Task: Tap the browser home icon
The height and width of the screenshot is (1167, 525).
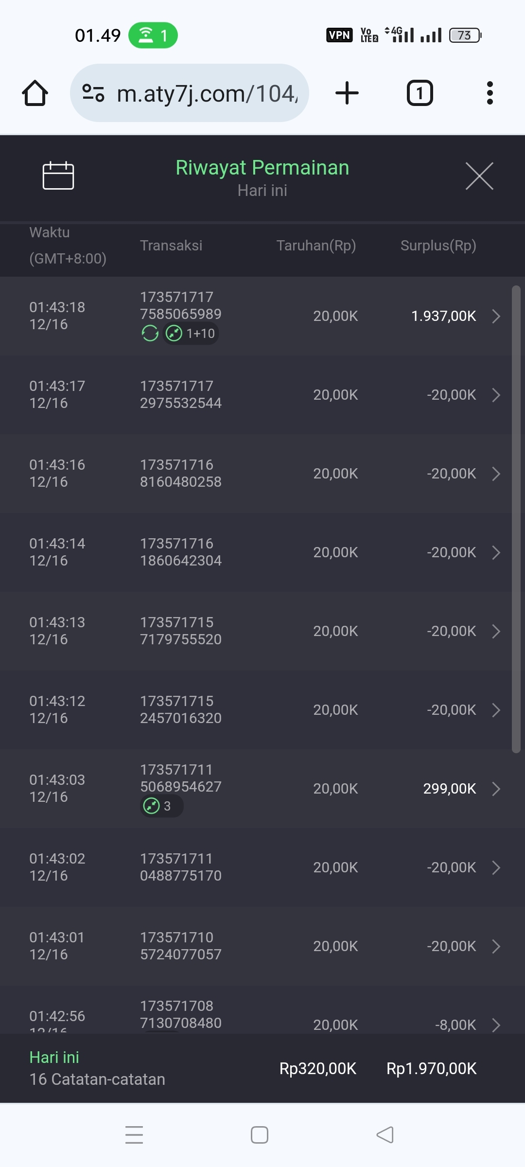Action: (35, 93)
